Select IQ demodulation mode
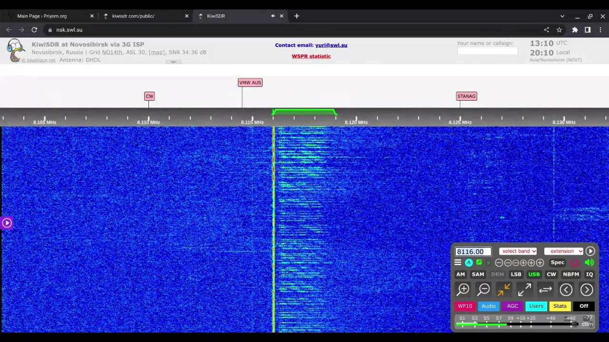This screenshot has height=342, width=609. click(x=589, y=274)
